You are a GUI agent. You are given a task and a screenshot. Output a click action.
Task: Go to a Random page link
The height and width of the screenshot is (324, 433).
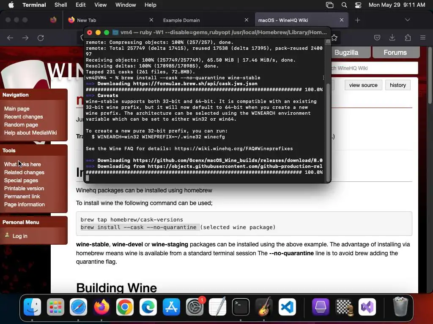click(x=21, y=124)
